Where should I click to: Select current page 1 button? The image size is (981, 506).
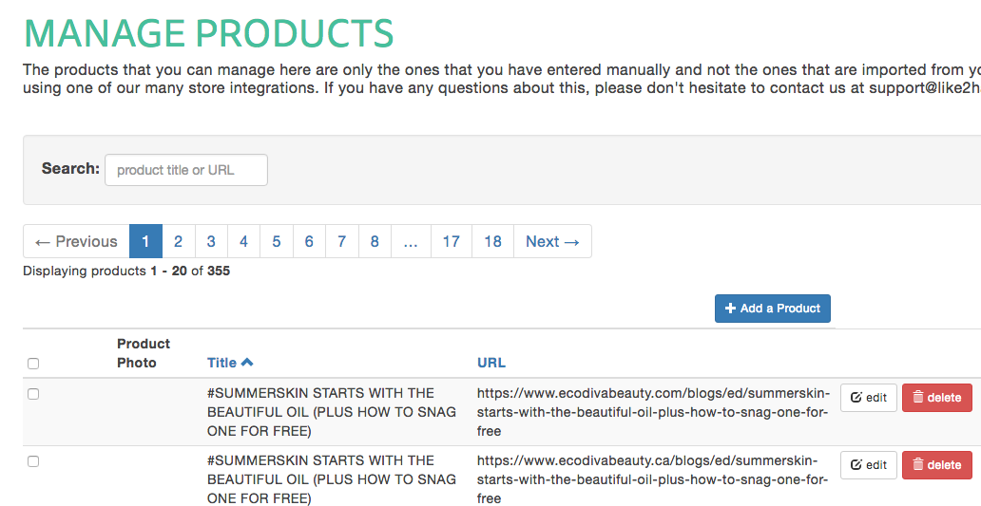tap(145, 241)
